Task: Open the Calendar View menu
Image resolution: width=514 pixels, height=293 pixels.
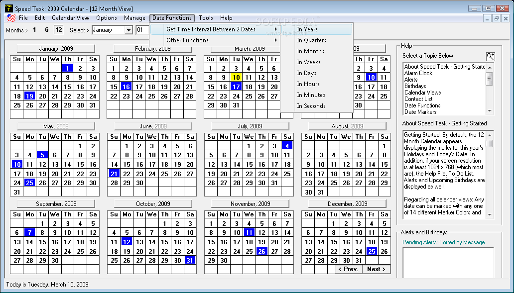Action: coord(71,18)
